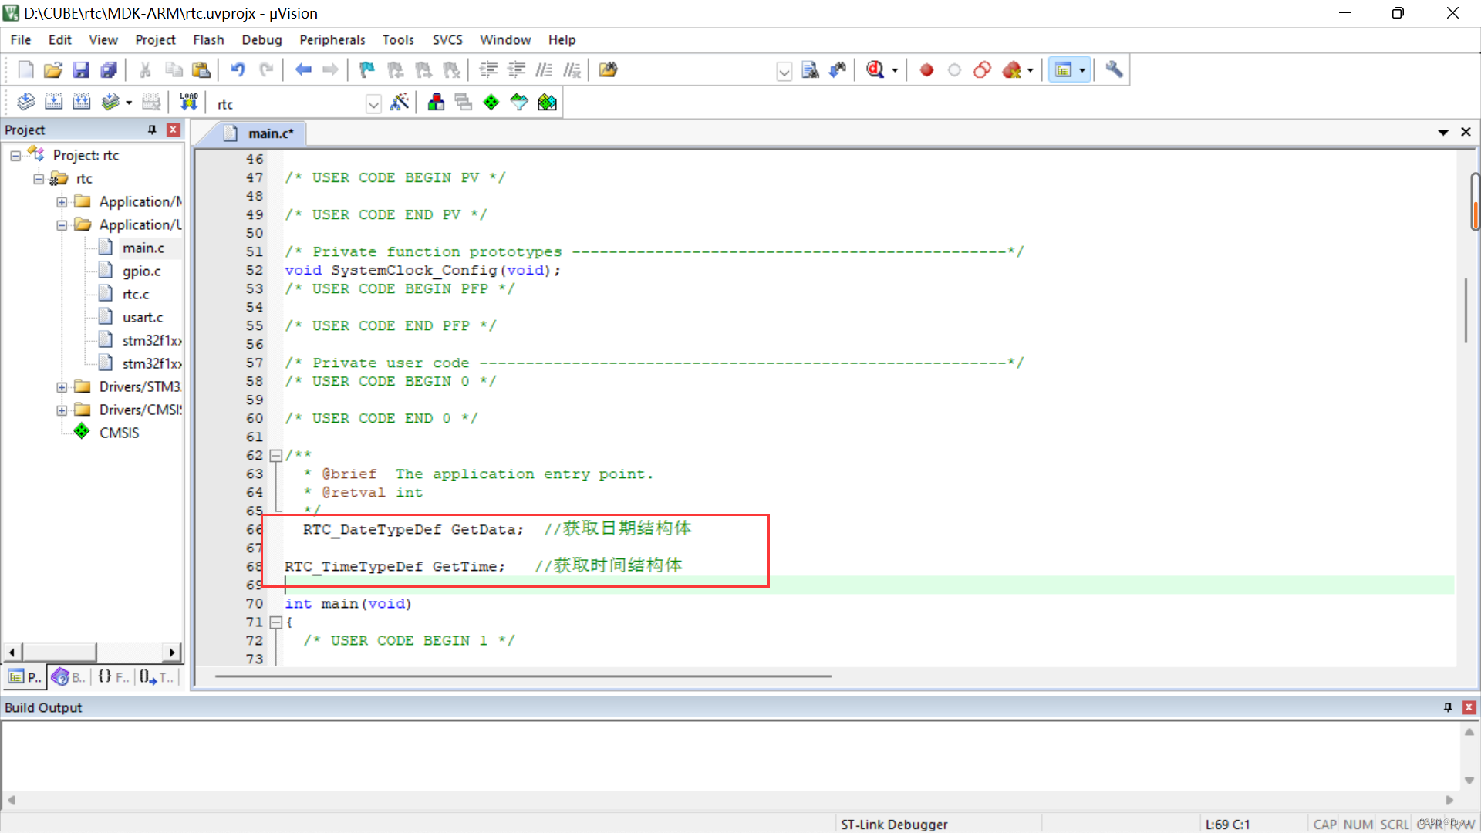Image resolution: width=1481 pixels, height=833 pixels.
Task: Open Manage Run-Time Environment green diamond icon
Action: [x=491, y=102]
